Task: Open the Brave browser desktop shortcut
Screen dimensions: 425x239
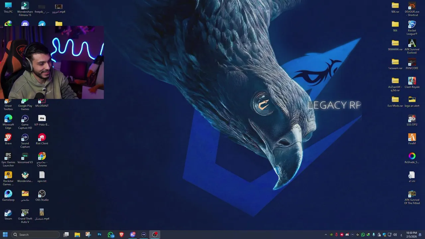Action: tap(8, 139)
